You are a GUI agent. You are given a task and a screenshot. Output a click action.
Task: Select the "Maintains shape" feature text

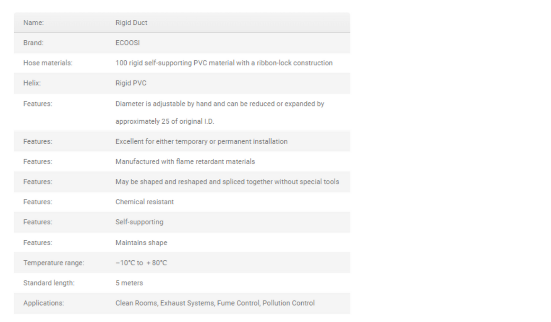[141, 243]
